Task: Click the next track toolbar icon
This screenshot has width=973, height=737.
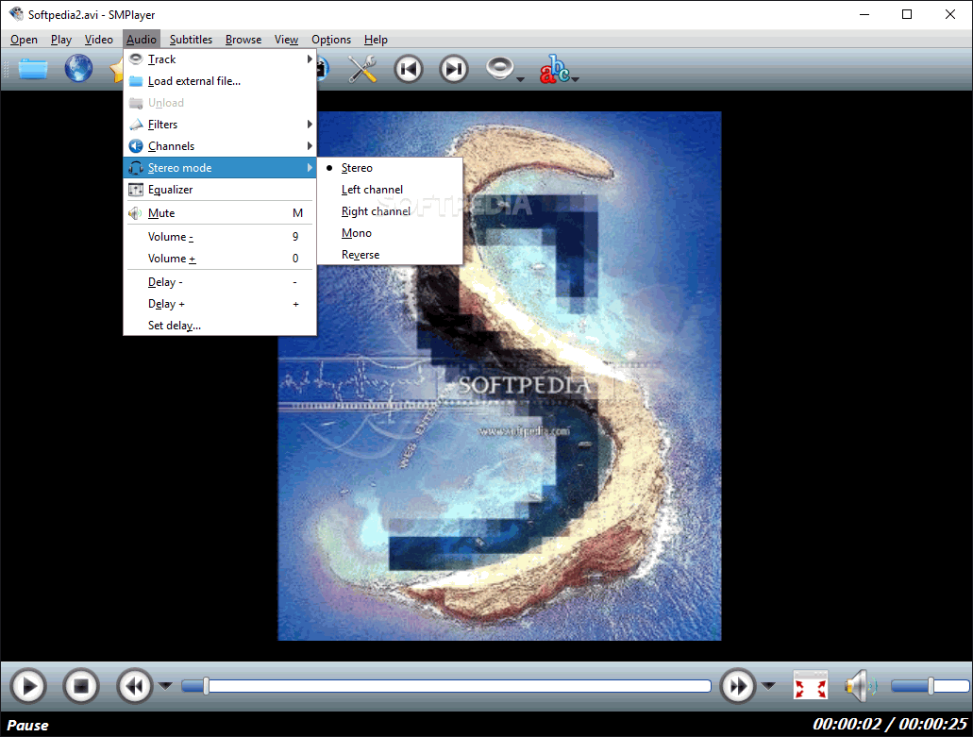Action: (454, 68)
